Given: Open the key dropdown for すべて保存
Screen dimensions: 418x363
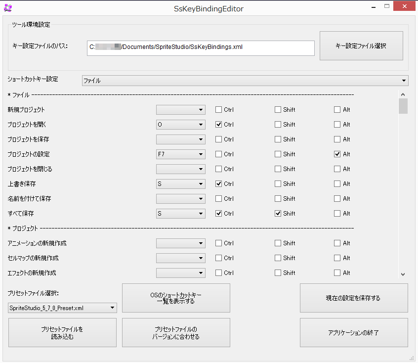Looking at the screenshot, I should coord(181,214).
